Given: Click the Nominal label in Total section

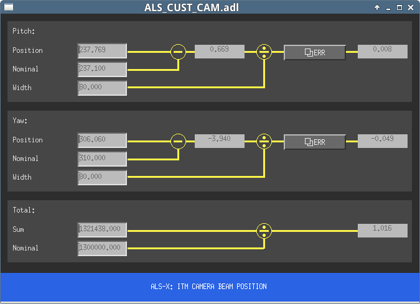Looking at the screenshot, I should pyautogui.click(x=26, y=248).
